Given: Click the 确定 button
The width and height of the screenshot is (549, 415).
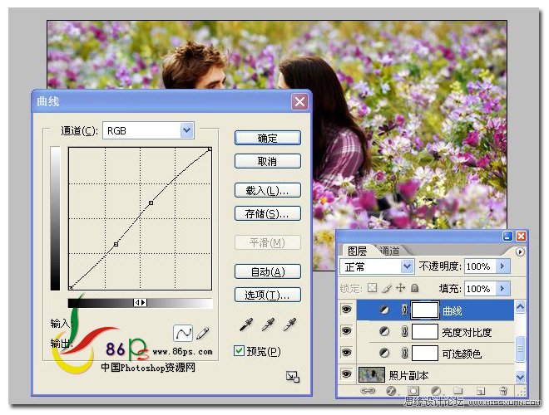Looking at the screenshot, I should (x=268, y=138).
